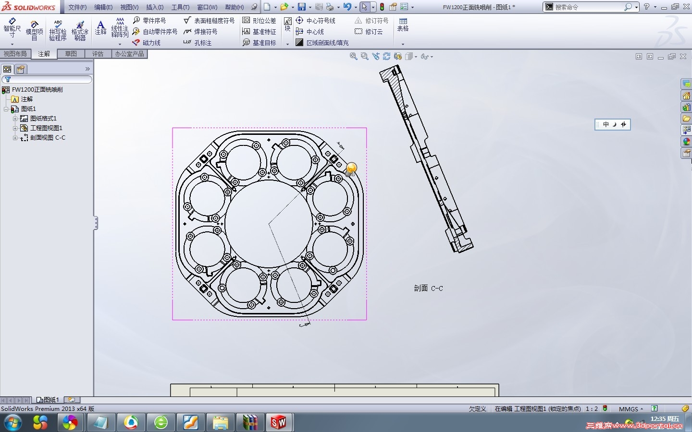Click the Rebuild traffic light icon
The width and height of the screenshot is (692, 432).
[382, 7]
